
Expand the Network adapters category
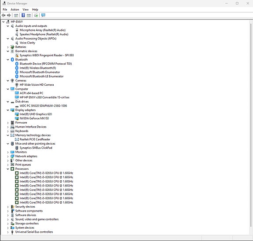coord(8,156)
